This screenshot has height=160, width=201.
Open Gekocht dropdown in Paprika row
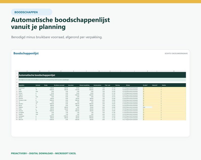[161, 114]
